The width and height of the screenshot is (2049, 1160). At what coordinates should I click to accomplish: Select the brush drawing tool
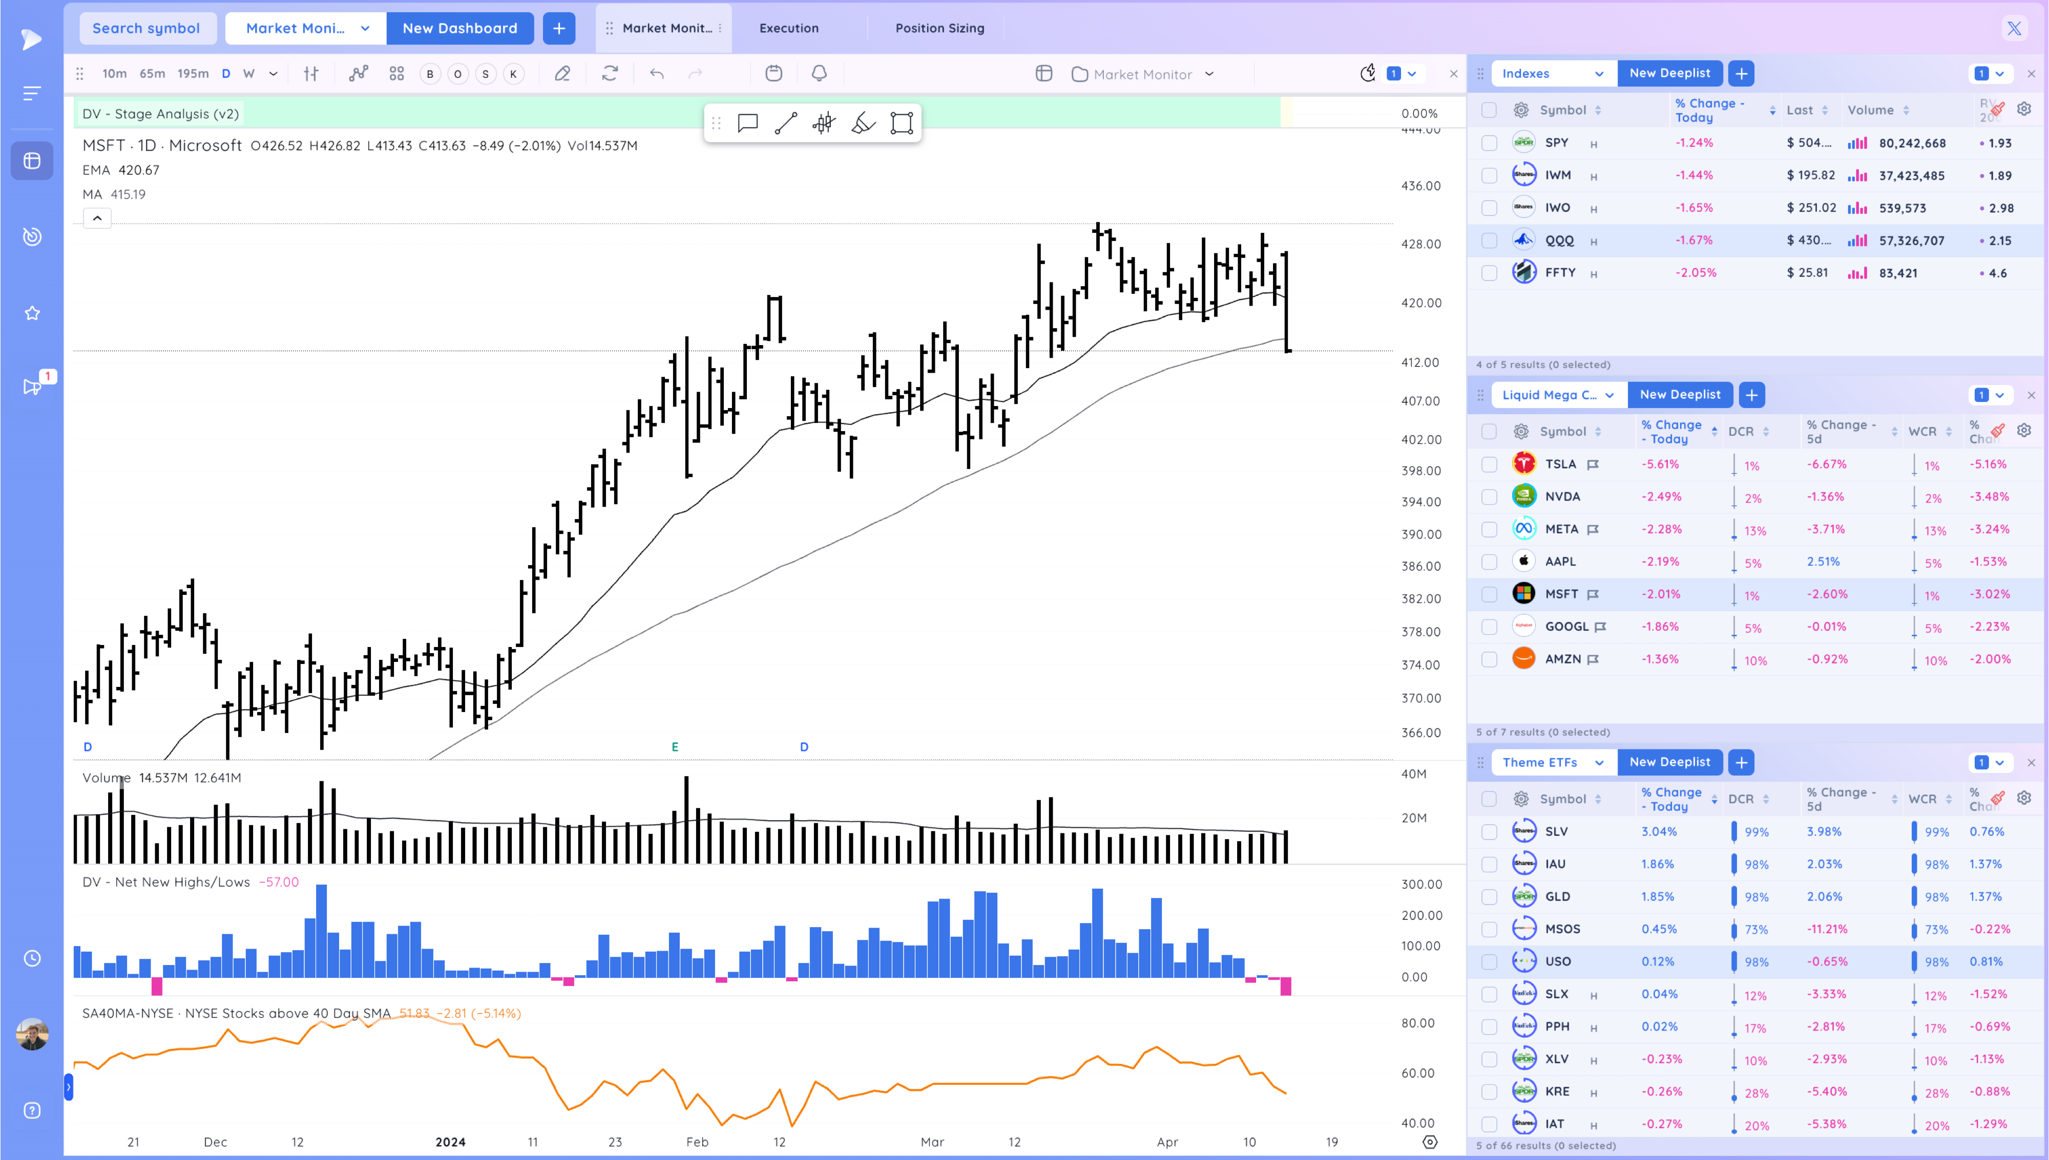863,123
